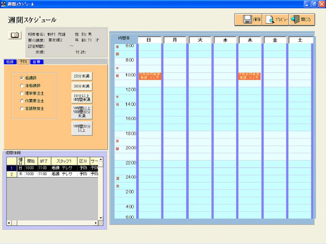The height and width of the screenshot is (244, 326).
Task: Select the Thursday 10:00 orange appointment block
Action: click(250, 76)
